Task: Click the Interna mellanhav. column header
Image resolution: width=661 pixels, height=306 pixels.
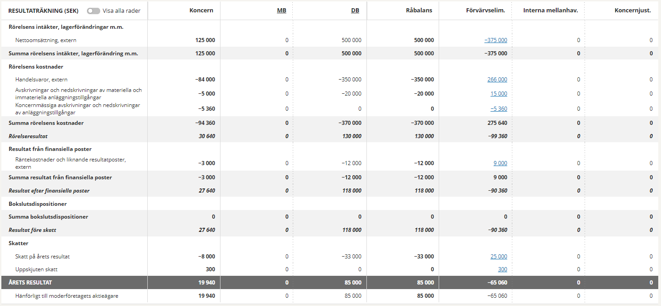Action: (x=550, y=11)
